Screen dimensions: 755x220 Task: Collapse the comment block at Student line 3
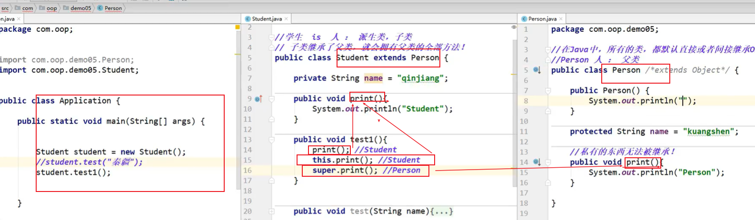[271, 38]
